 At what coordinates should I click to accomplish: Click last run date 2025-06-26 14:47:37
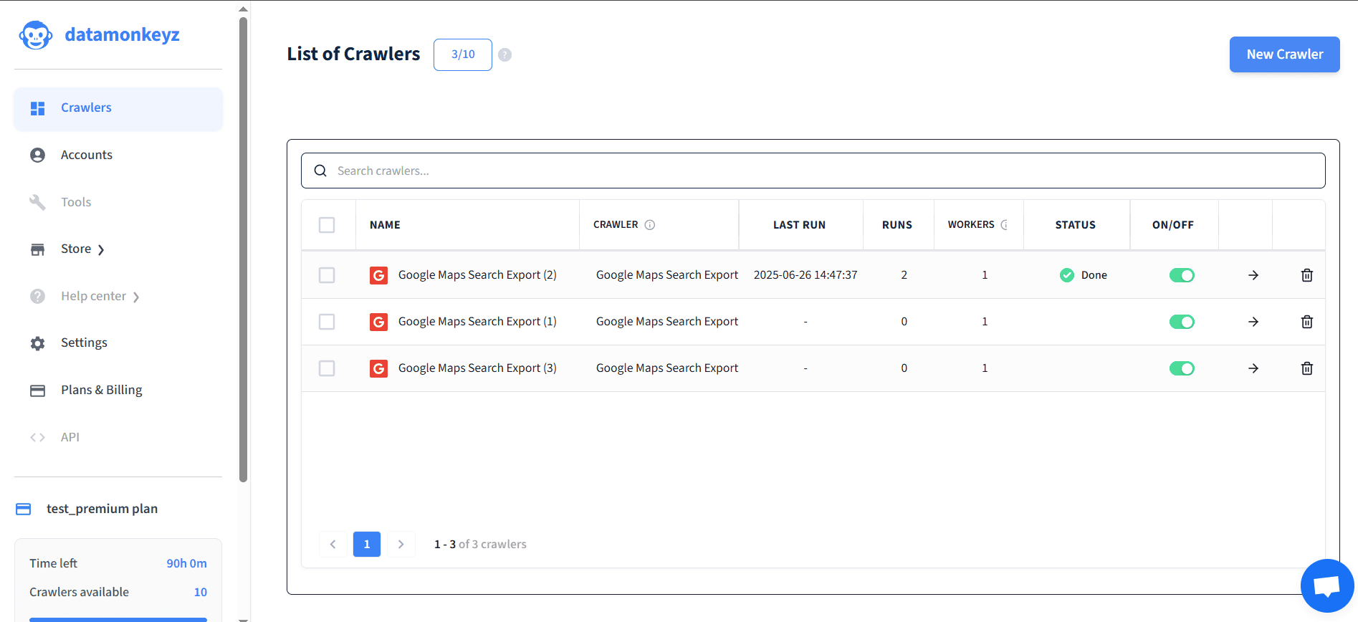point(805,275)
